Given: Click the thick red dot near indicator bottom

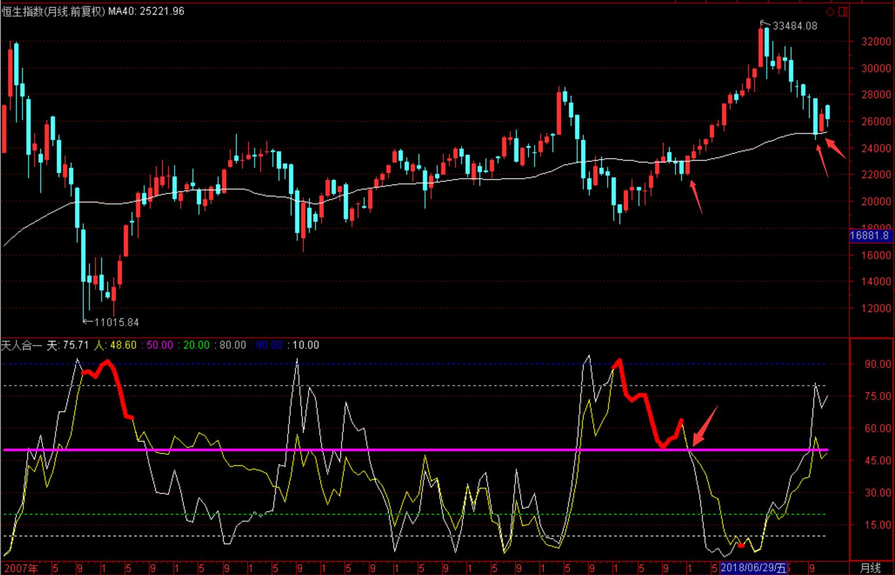Looking at the screenshot, I should tap(741, 545).
